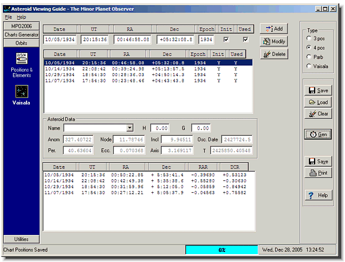Click the G slope field

201,128
